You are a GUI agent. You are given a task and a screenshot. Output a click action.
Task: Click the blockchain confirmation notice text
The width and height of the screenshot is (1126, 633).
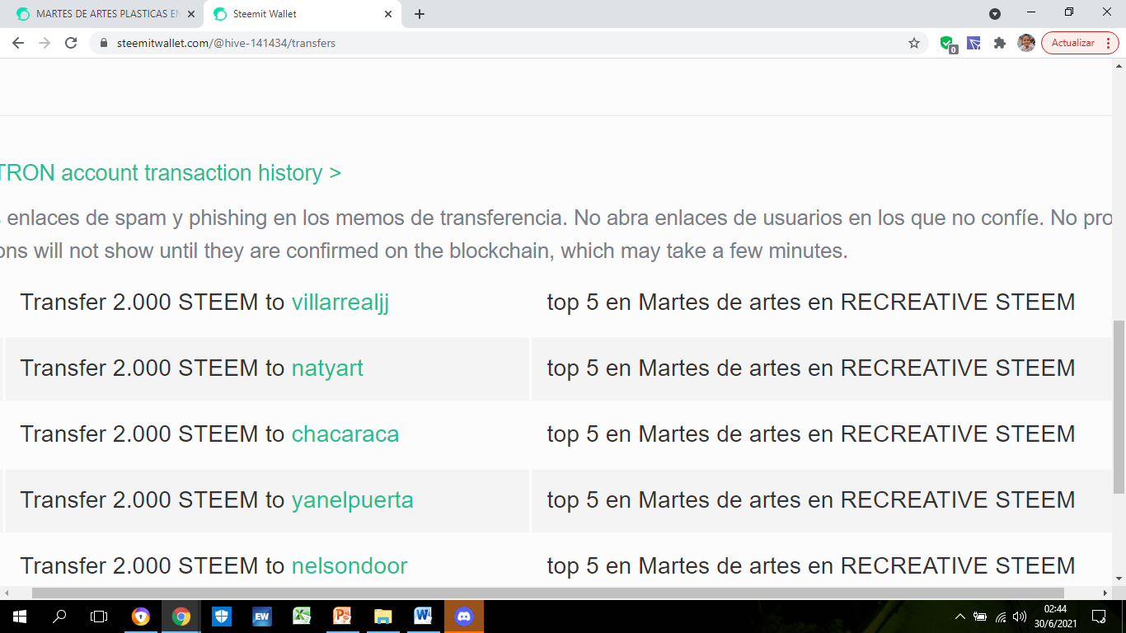(x=424, y=251)
